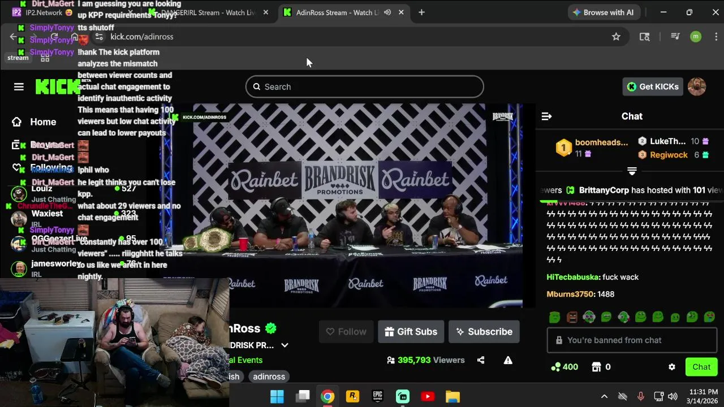This screenshot has width=724, height=407.
Task: Click the KICK logo
Action: pyautogui.click(x=57, y=86)
